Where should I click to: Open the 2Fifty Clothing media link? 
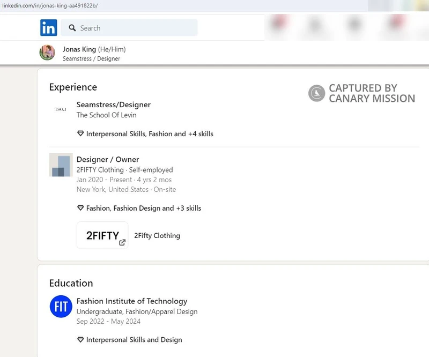coord(157,235)
